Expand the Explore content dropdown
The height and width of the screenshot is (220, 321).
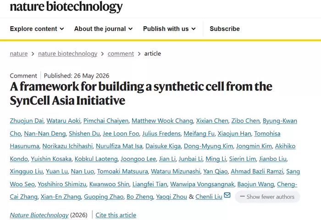coord(37,28)
